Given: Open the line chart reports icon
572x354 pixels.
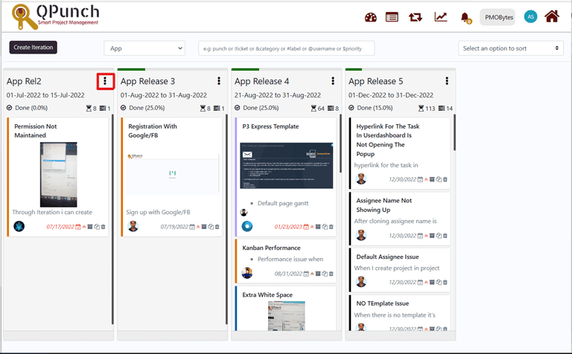Looking at the screenshot, I should [441, 17].
